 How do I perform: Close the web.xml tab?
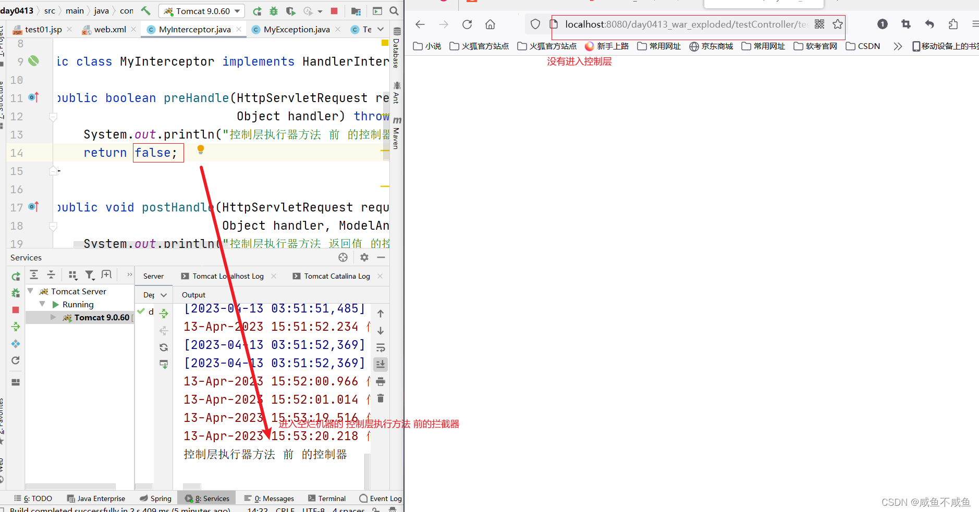coord(134,29)
